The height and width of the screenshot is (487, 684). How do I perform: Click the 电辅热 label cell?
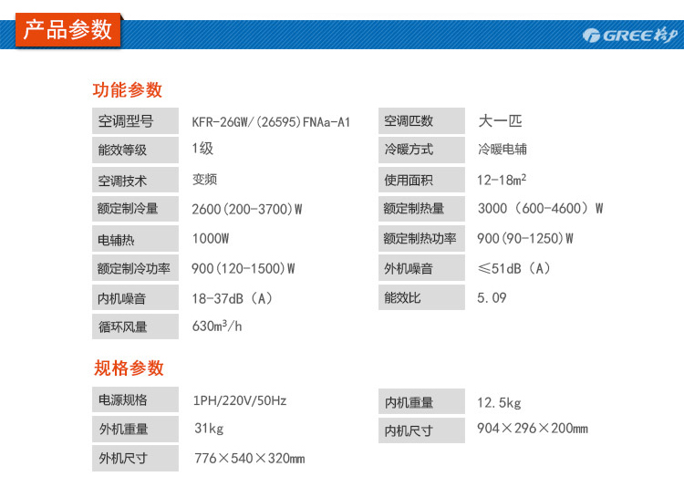click(x=135, y=238)
